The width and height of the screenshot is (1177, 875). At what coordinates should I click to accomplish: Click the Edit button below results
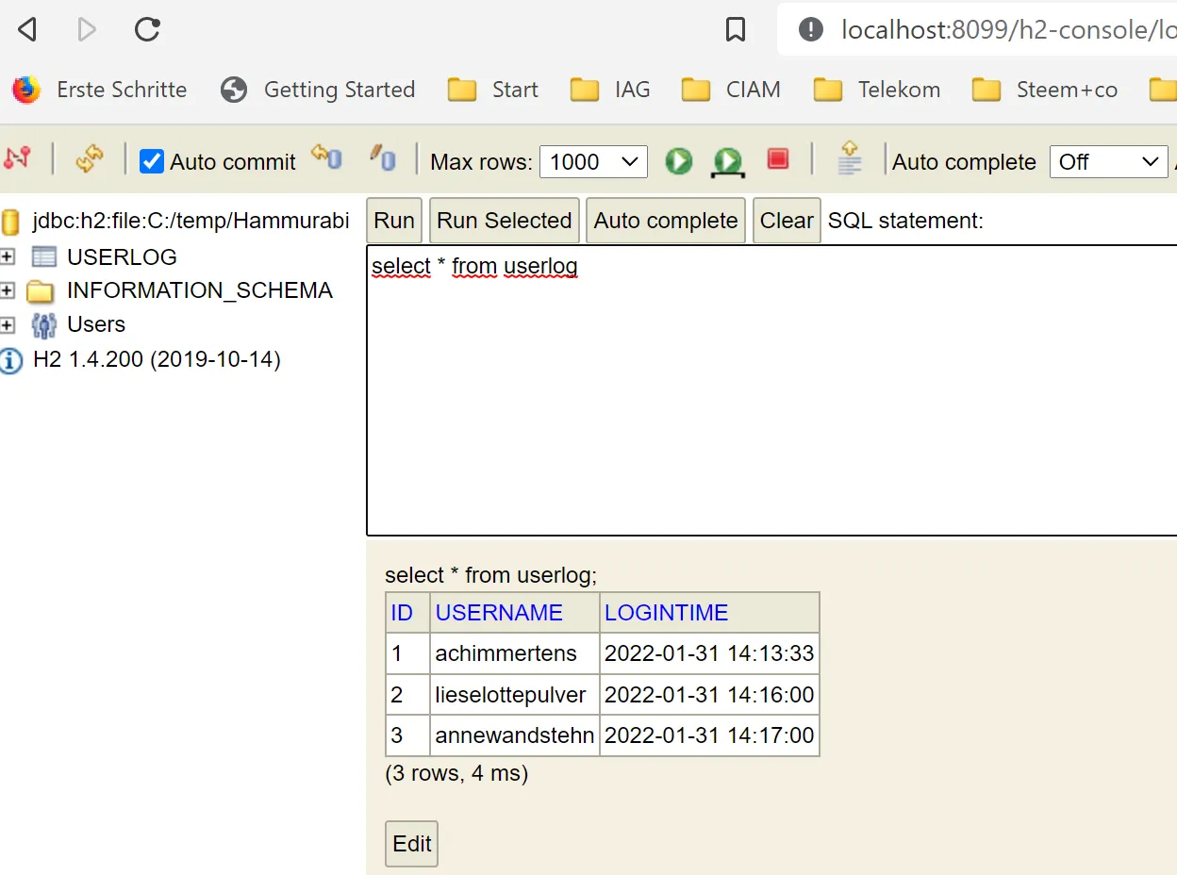tap(412, 844)
